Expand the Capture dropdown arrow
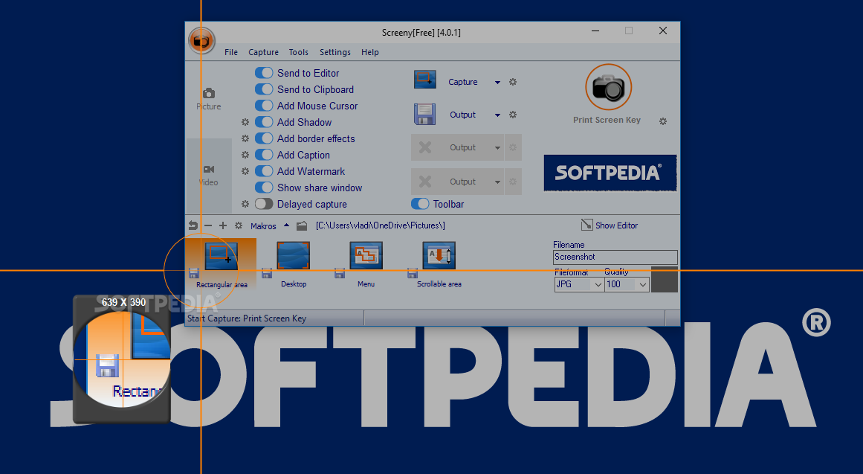863x474 pixels. (497, 82)
